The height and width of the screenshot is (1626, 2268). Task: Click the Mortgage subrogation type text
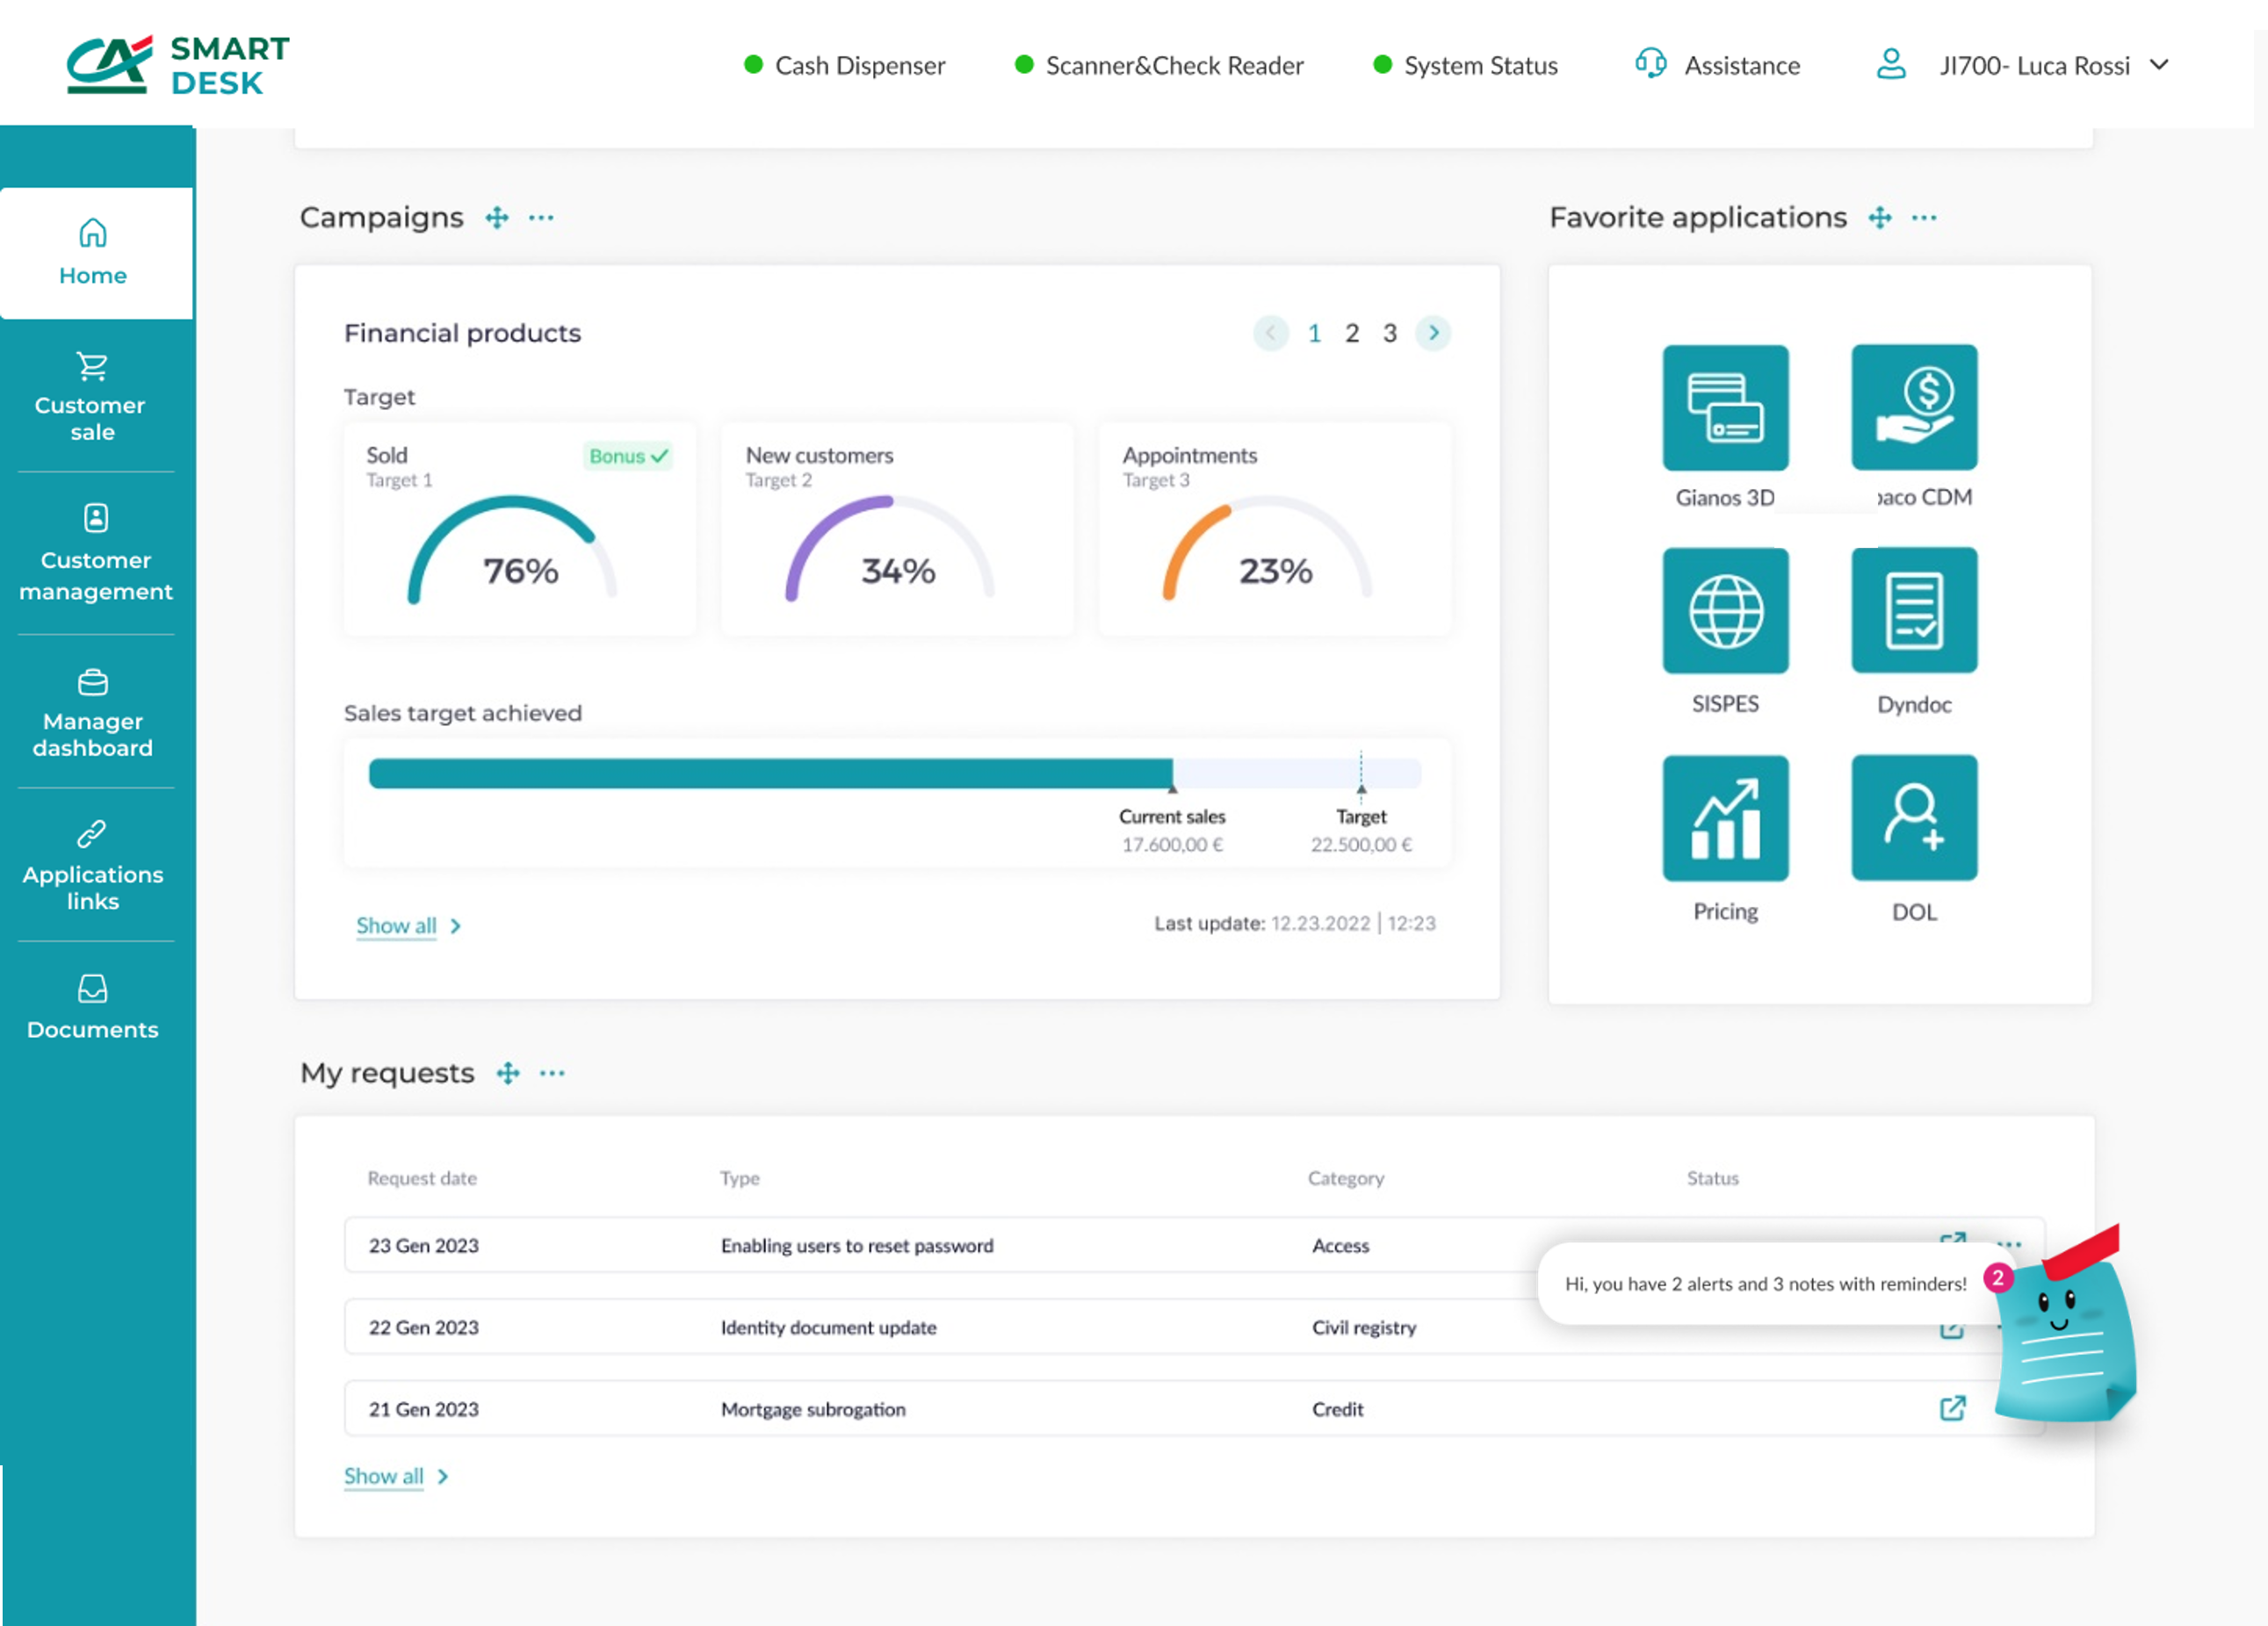click(x=813, y=1410)
